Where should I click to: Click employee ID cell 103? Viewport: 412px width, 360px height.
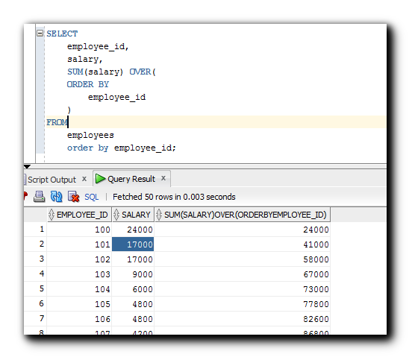(79, 274)
